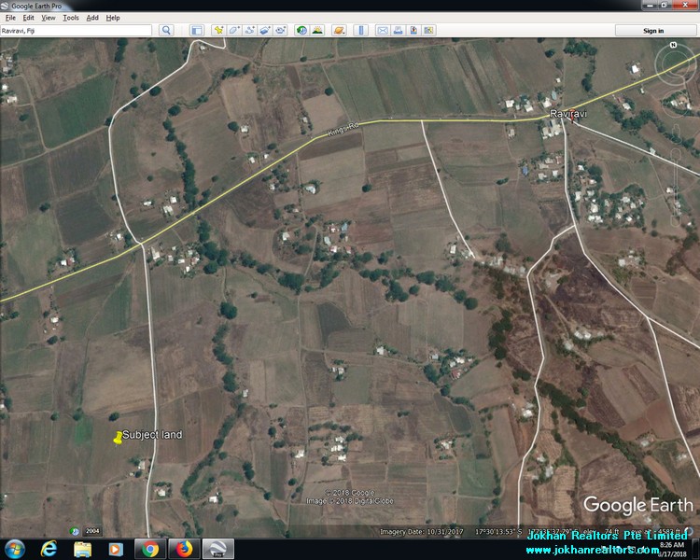
Task: Click the Sign in button
Action: pos(653,31)
